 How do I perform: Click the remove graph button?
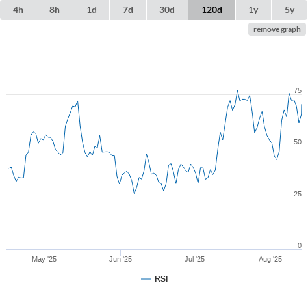coord(277,29)
